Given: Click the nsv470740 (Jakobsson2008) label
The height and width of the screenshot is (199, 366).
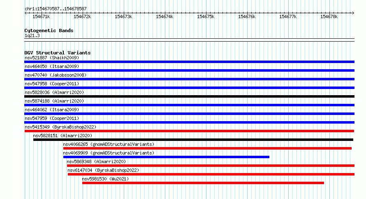Looking at the screenshot, I should click(x=56, y=75).
